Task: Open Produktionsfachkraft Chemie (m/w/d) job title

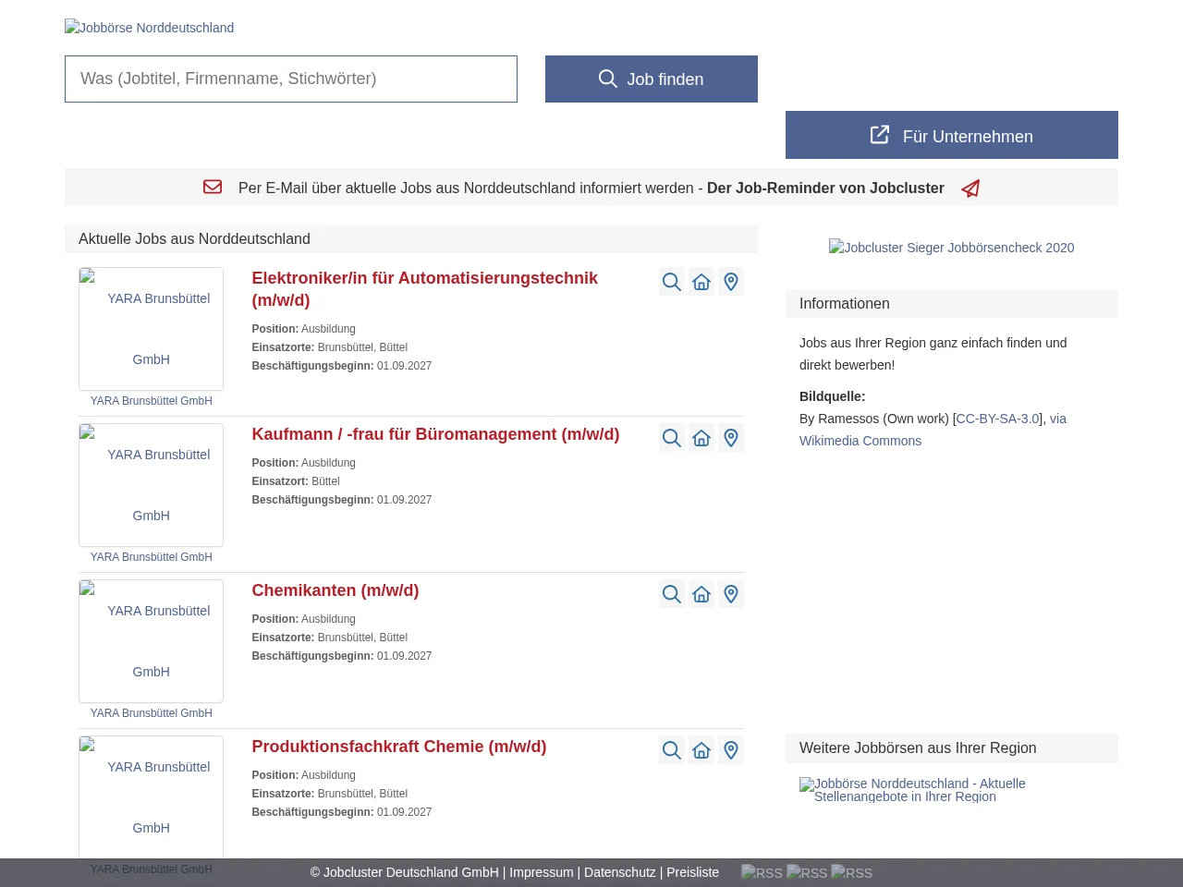Action: (399, 747)
